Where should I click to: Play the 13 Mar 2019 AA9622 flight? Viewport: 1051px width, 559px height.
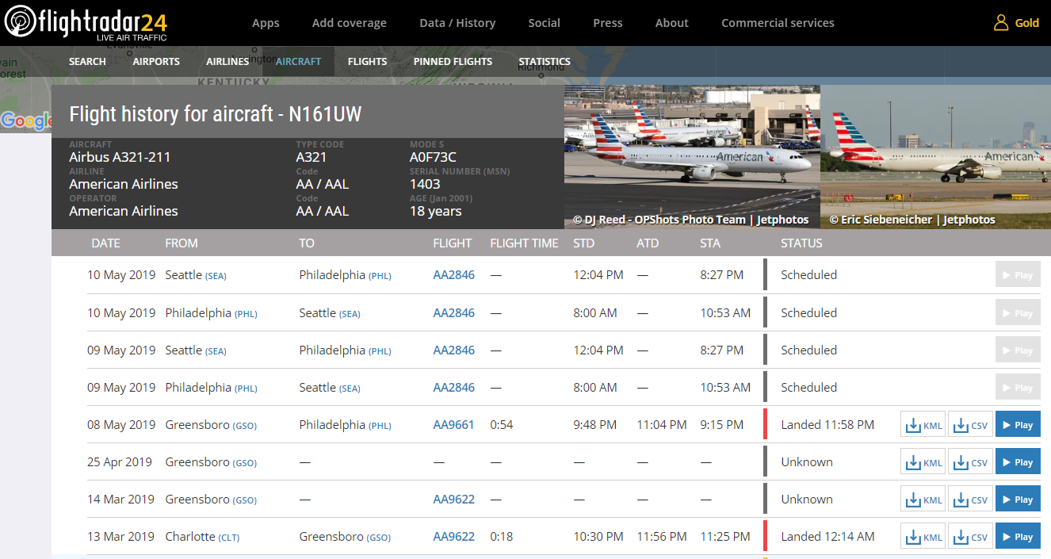click(1018, 537)
